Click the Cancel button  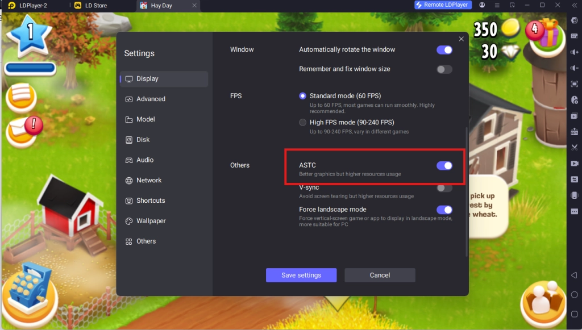pos(380,275)
